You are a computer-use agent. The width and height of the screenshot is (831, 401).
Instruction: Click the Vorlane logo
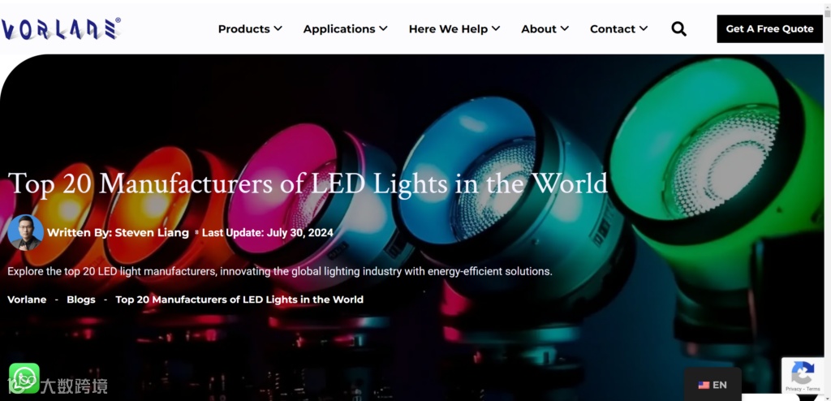pyautogui.click(x=61, y=29)
